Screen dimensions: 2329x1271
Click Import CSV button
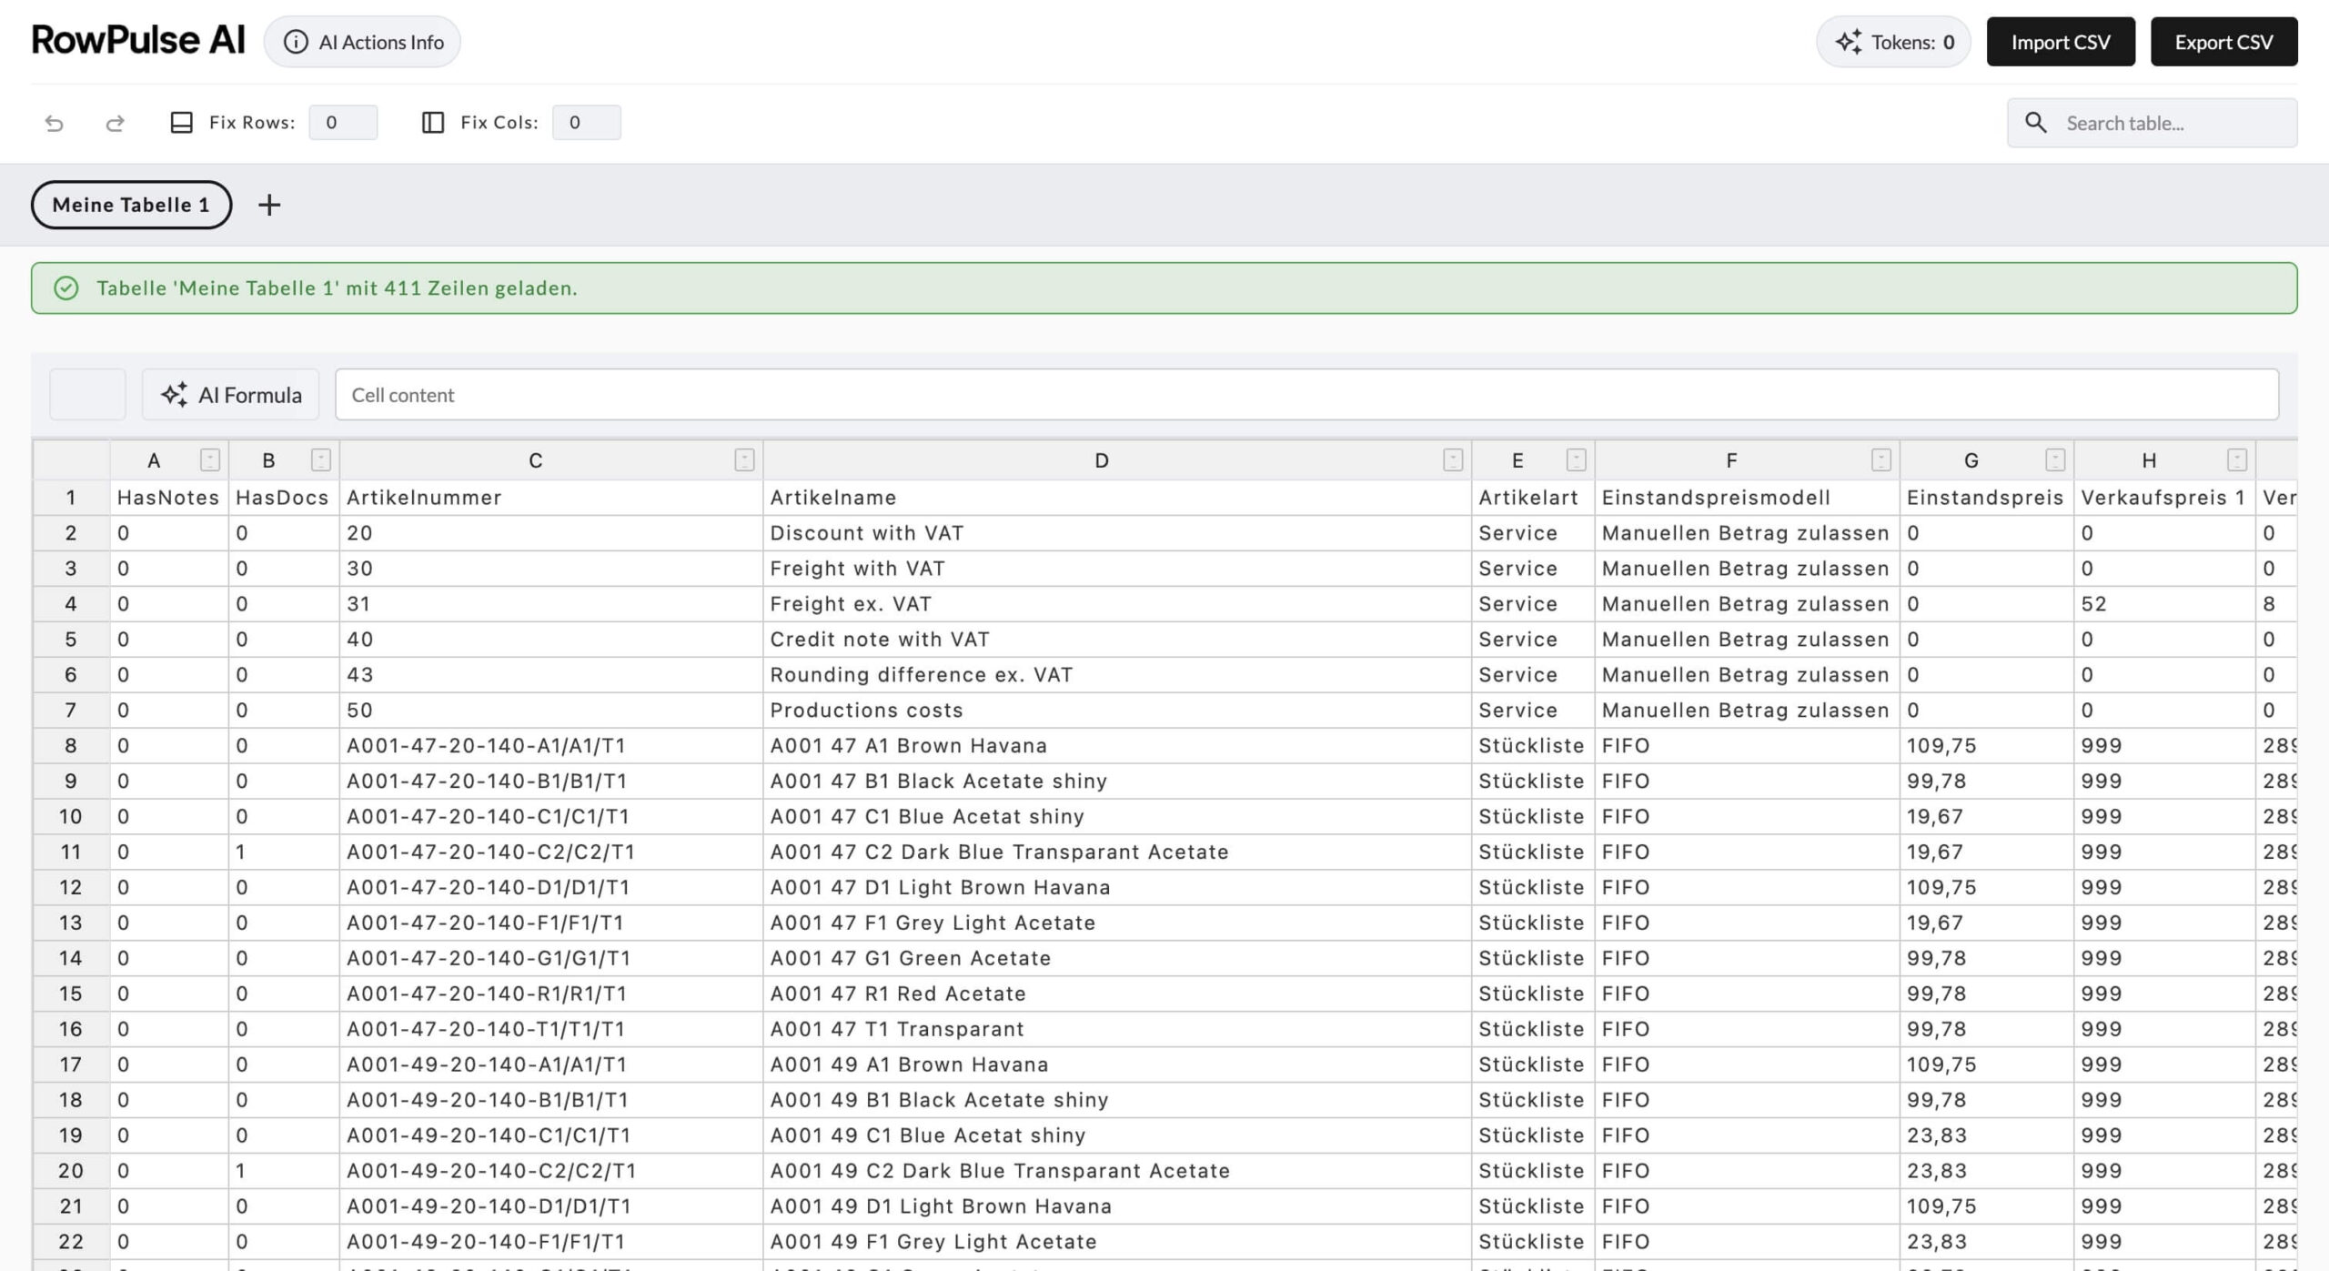(x=2061, y=42)
